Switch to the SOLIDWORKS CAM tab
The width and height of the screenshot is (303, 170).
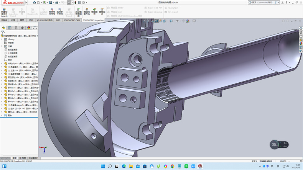72,20
